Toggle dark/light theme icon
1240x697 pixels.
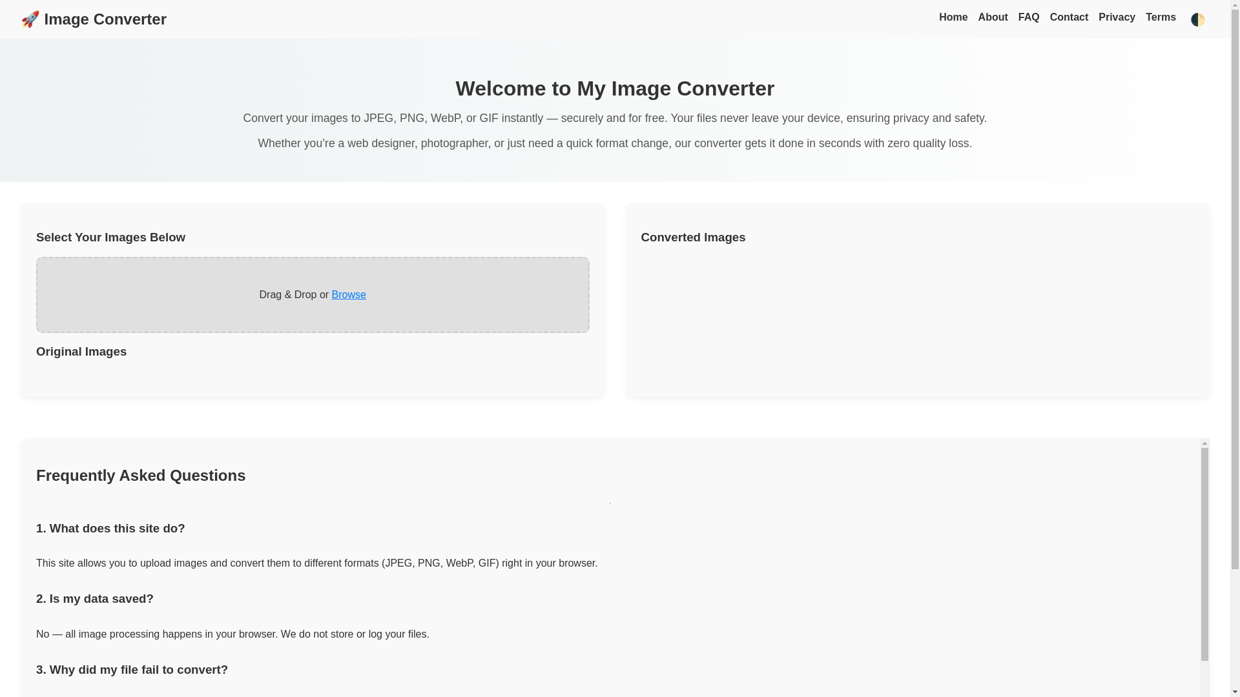(1197, 19)
